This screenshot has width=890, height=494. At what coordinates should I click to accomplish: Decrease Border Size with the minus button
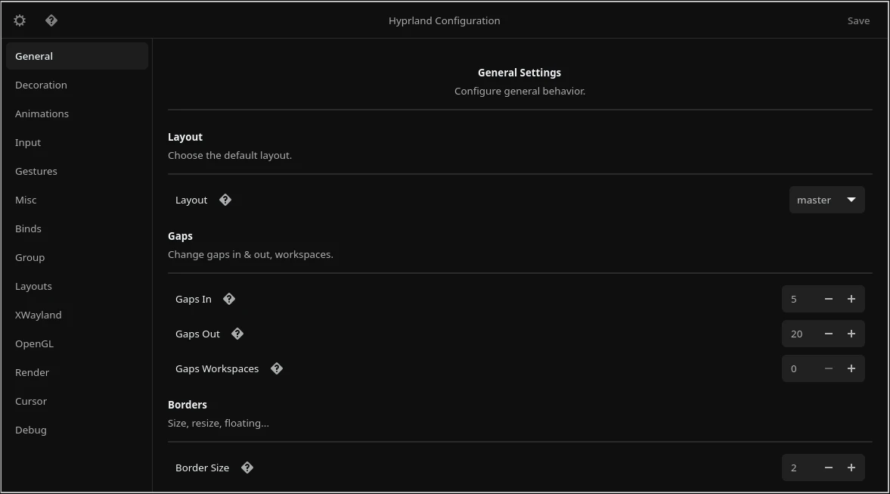(x=828, y=468)
